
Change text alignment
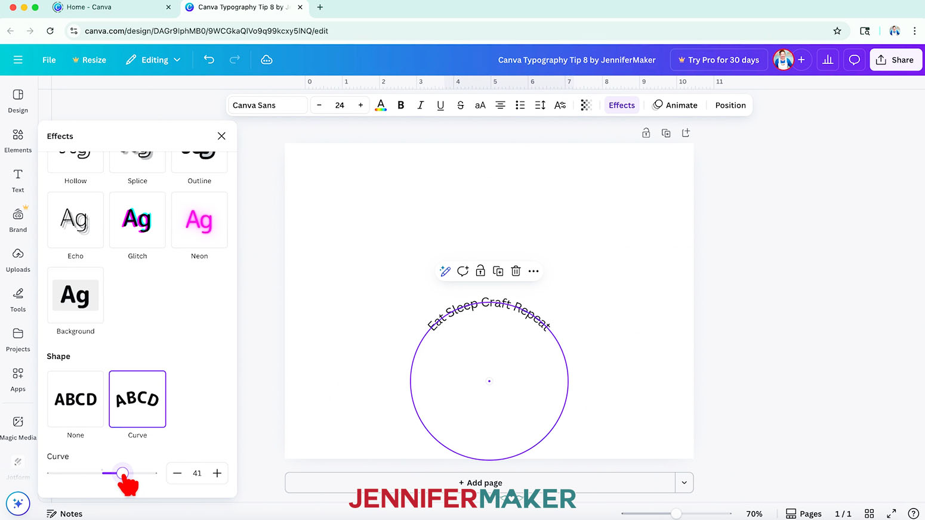[x=500, y=105]
